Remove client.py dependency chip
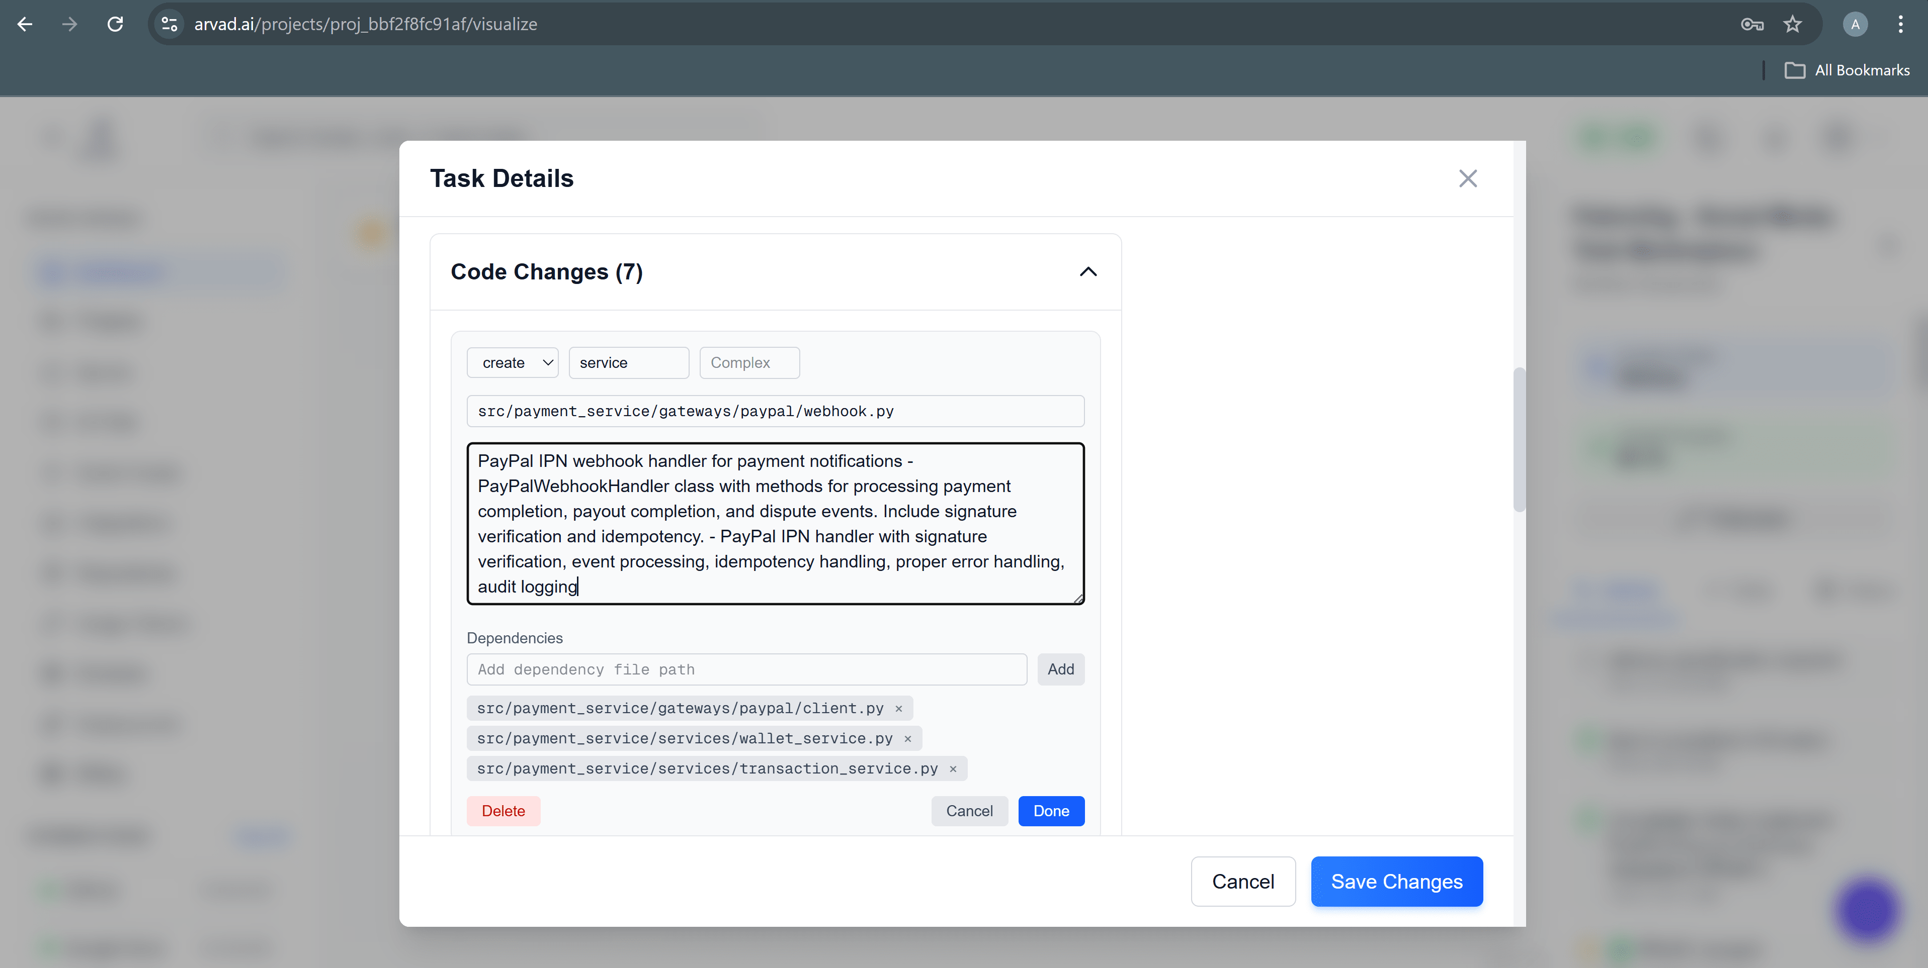 899,709
